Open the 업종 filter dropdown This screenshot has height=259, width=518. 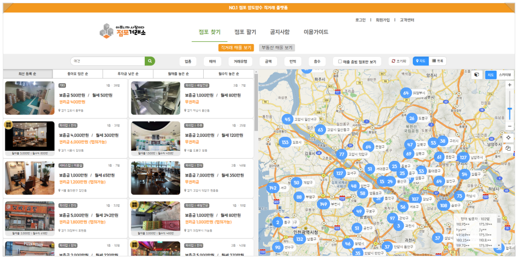[188, 62]
